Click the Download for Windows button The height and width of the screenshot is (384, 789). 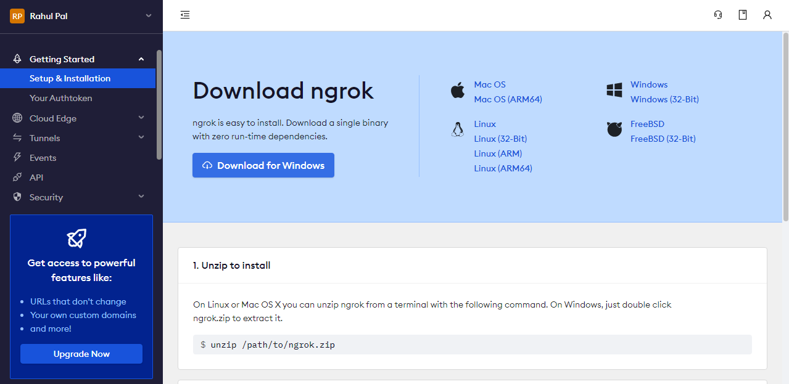coord(263,165)
